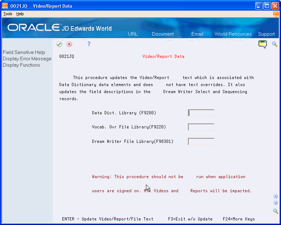
Task: Click the orange icon on menu bar right
Action: (276, 14)
